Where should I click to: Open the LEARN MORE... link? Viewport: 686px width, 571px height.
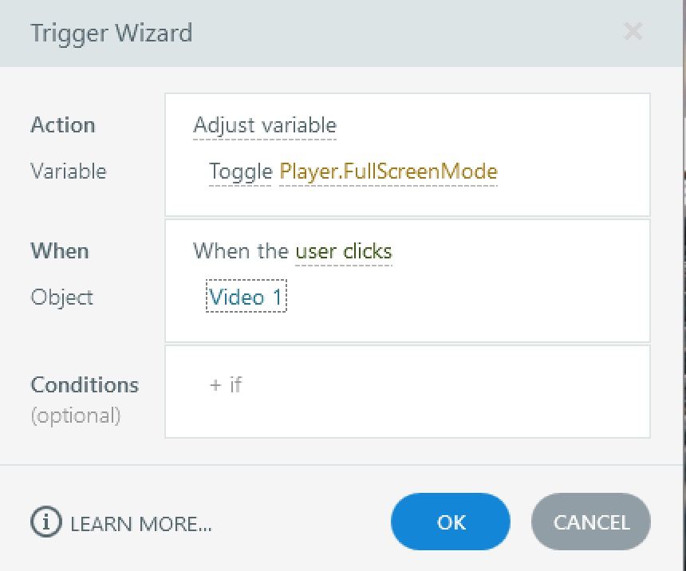click(x=140, y=524)
